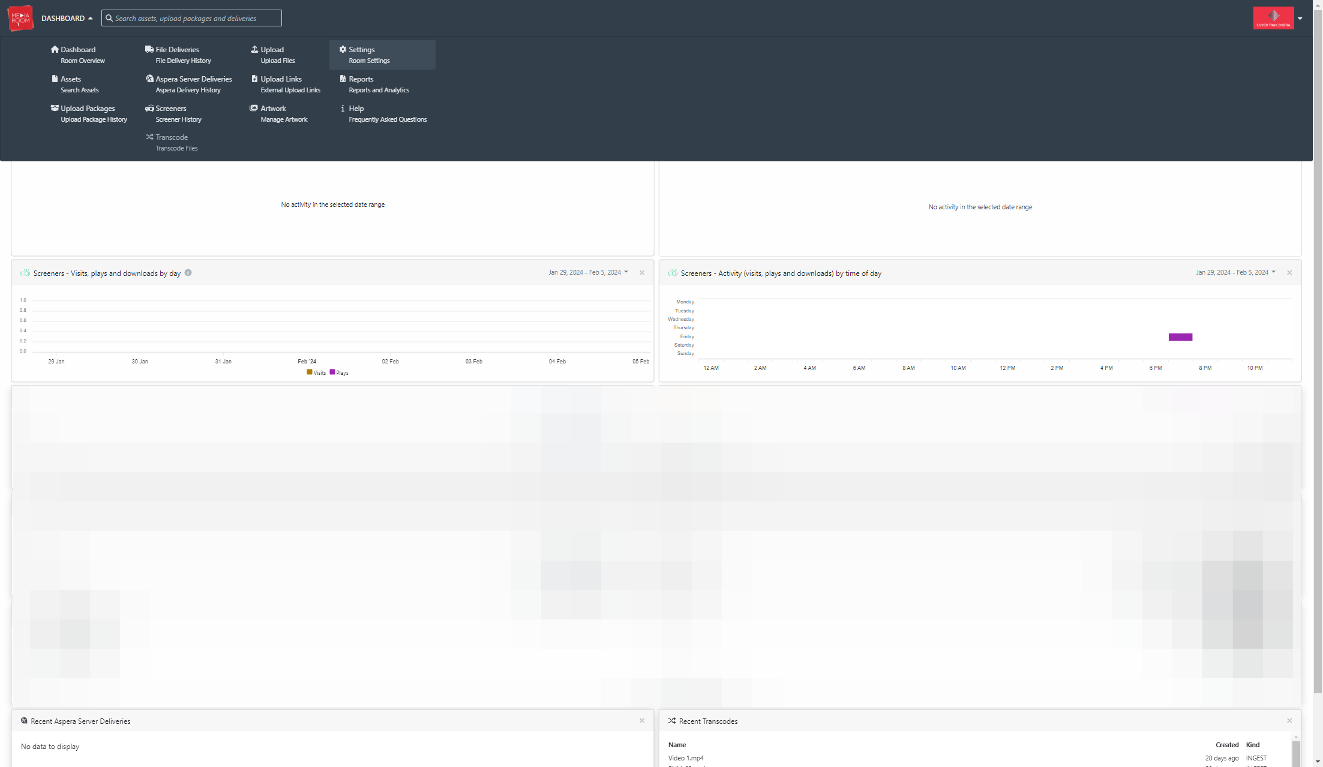Close the Recent Transcodes panel
The height and width of the screenshot is (767, 1323).
pyautogui.click(x=1289, y=720)
